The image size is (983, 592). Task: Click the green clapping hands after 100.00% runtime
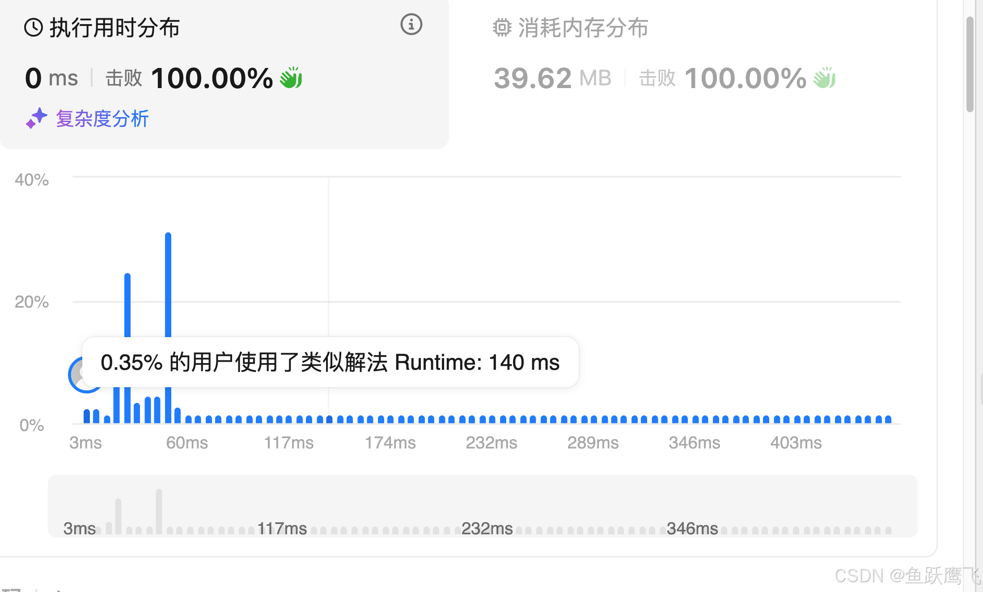pyautogui.click(x=291, y=78)
